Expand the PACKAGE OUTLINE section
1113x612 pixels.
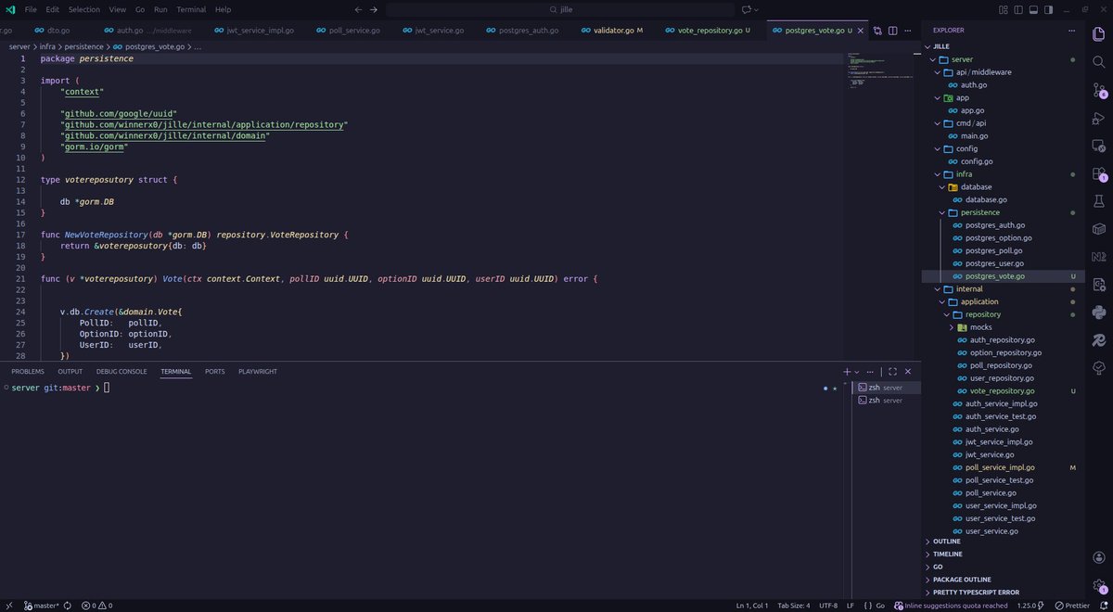(x=960, y=580)
